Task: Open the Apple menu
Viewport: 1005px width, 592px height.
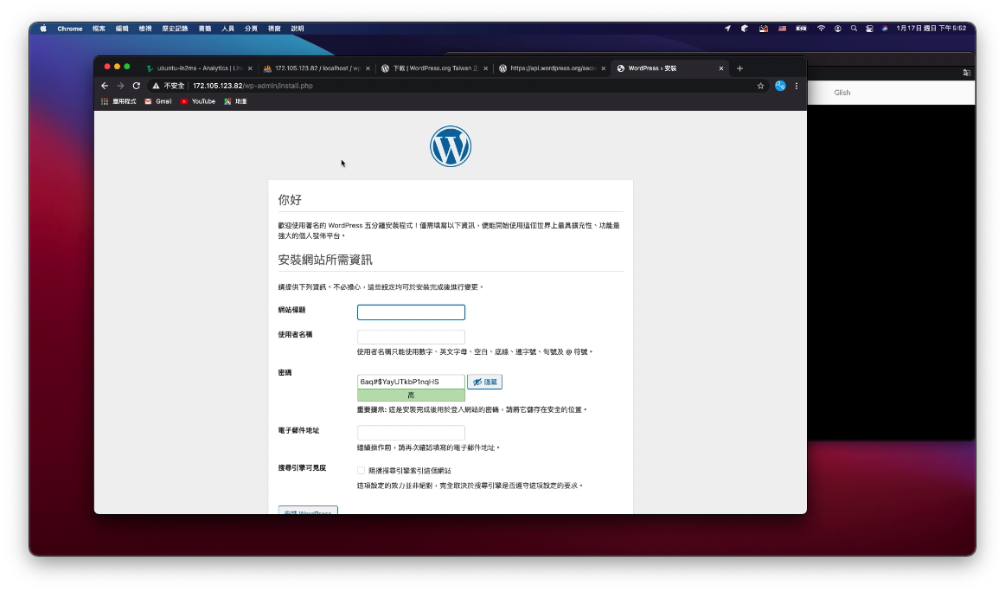Action: 43,29
